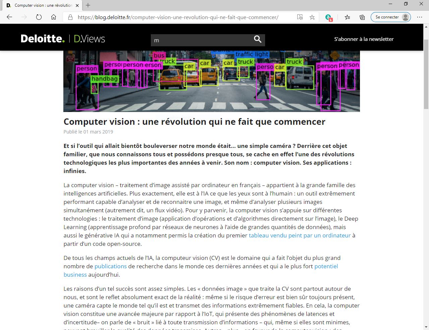Open the browser settings and more menu
Image resolution: width=429 pixels, height=330 pixels.
click(419, 17)
